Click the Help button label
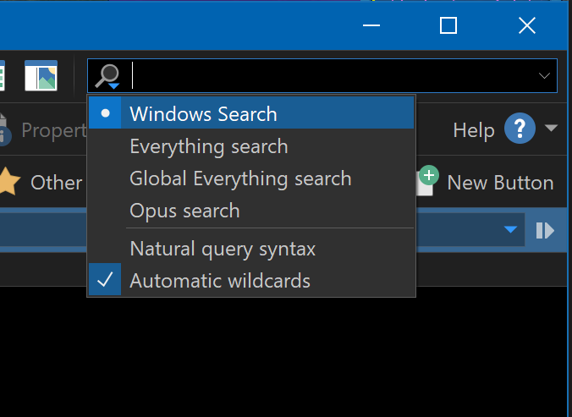Screen dimensions: 572x417 tap(474, 130)
